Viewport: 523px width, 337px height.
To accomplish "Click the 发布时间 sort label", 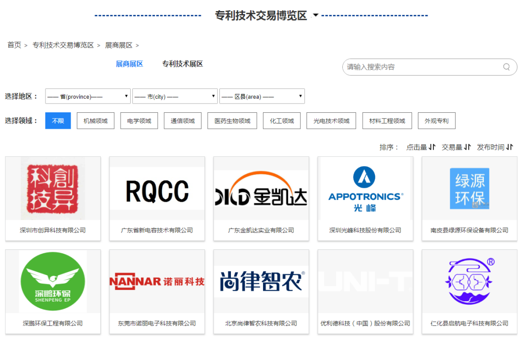I will coord(490,147).
